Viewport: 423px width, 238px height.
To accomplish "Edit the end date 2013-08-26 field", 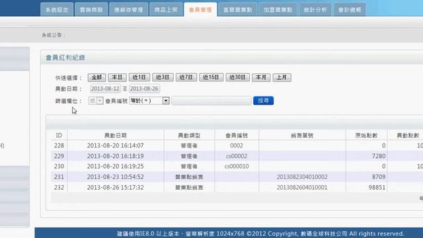I will click(144, 89).
